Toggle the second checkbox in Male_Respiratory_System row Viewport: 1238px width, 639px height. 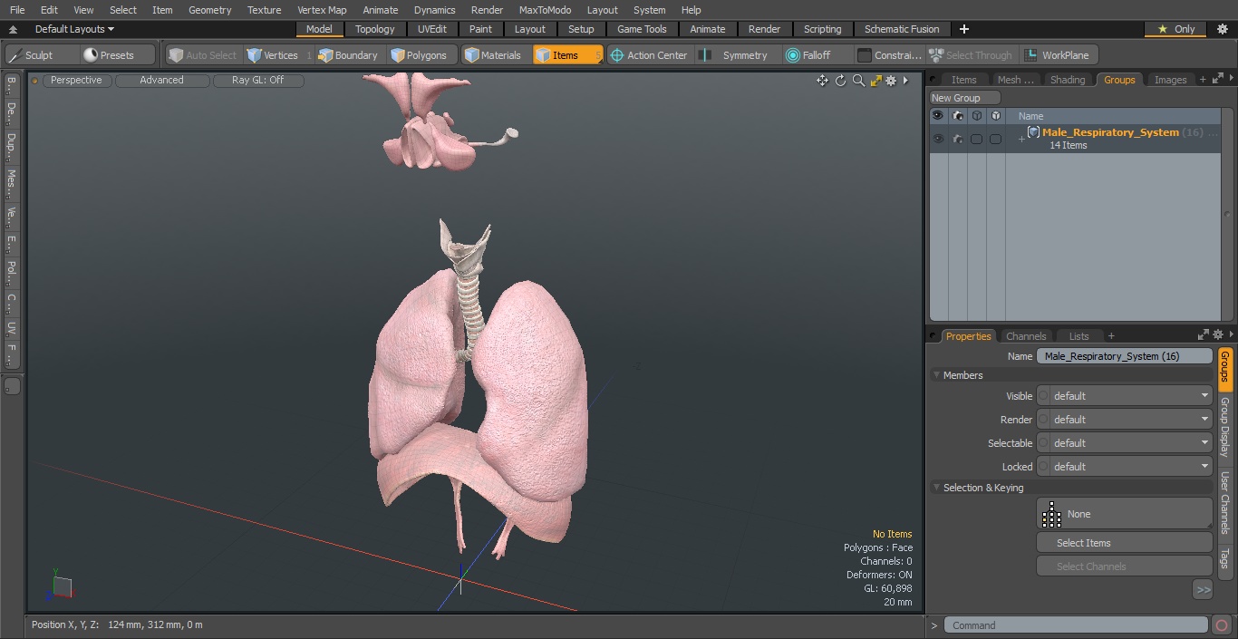coord(995,139)
